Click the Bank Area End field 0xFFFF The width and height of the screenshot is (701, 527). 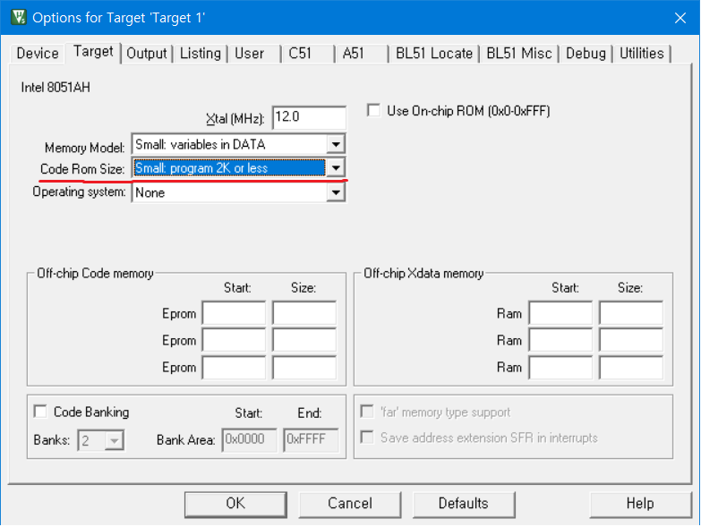[x=311, y=440]
